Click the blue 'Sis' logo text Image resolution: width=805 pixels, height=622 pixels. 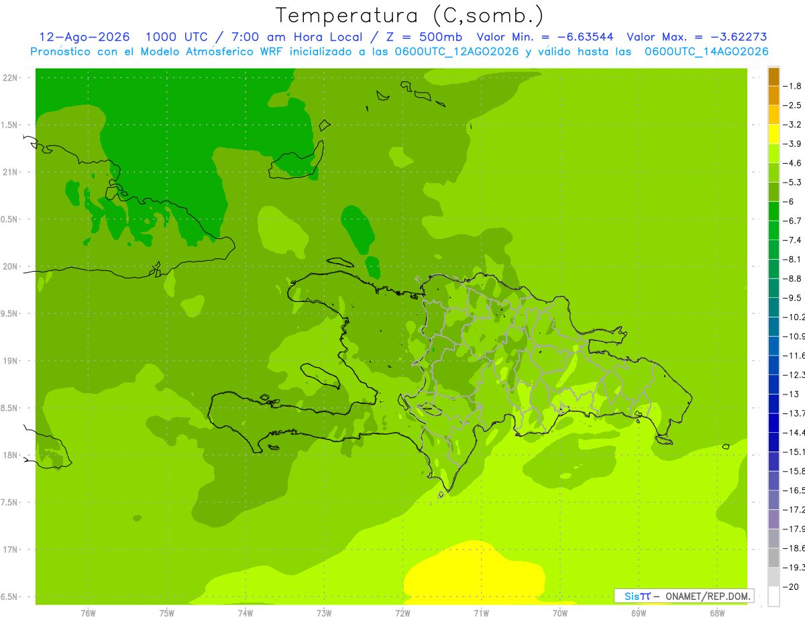(631, 596)
